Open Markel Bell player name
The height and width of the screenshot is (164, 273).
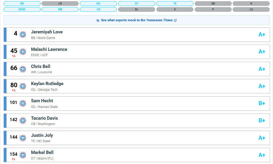[x=42, y=152]
